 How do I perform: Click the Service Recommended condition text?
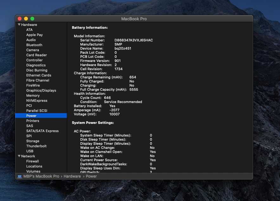click(x=123, y=102)
